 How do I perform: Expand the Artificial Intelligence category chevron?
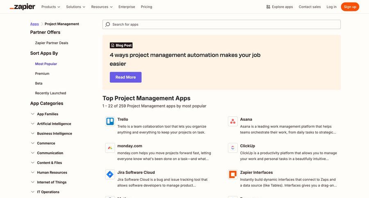point(32,124)
